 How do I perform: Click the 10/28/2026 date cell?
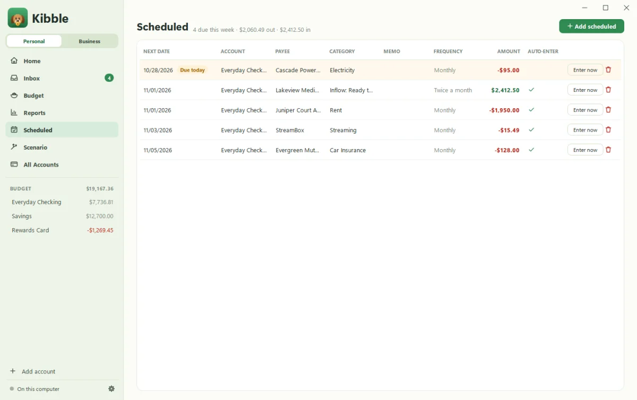coord(158,70)
